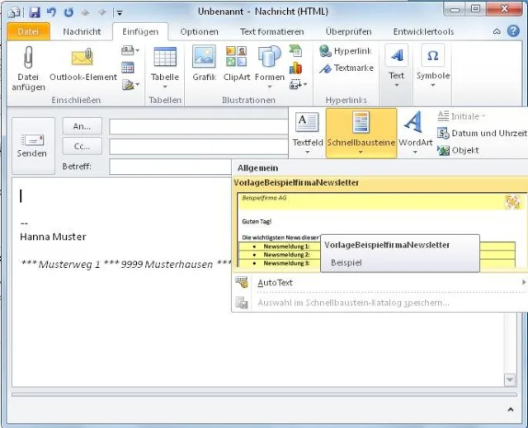Open the Text formatieren tab
Screen dimensions: 528x428
pos(271,31)
